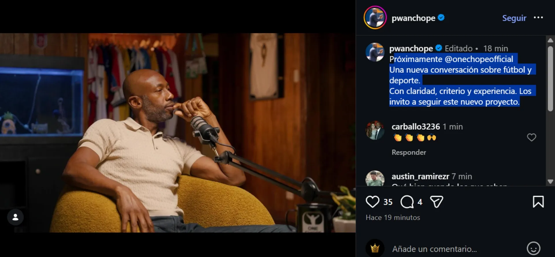Screen dimensions: 555x257
Task: Click the verified badge in the header
Action: point(441,18)
